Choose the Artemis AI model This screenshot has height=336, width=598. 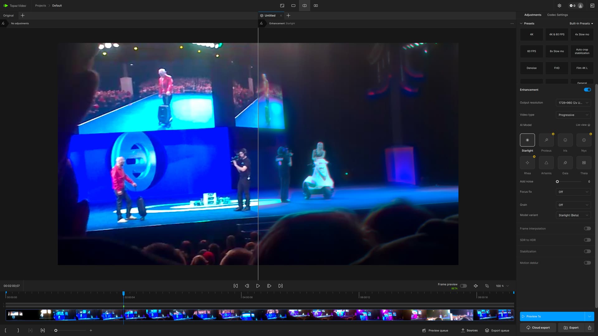click(546, 163)
